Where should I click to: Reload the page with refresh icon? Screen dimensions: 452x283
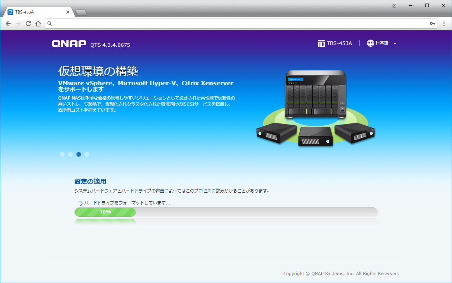[28, 24]
